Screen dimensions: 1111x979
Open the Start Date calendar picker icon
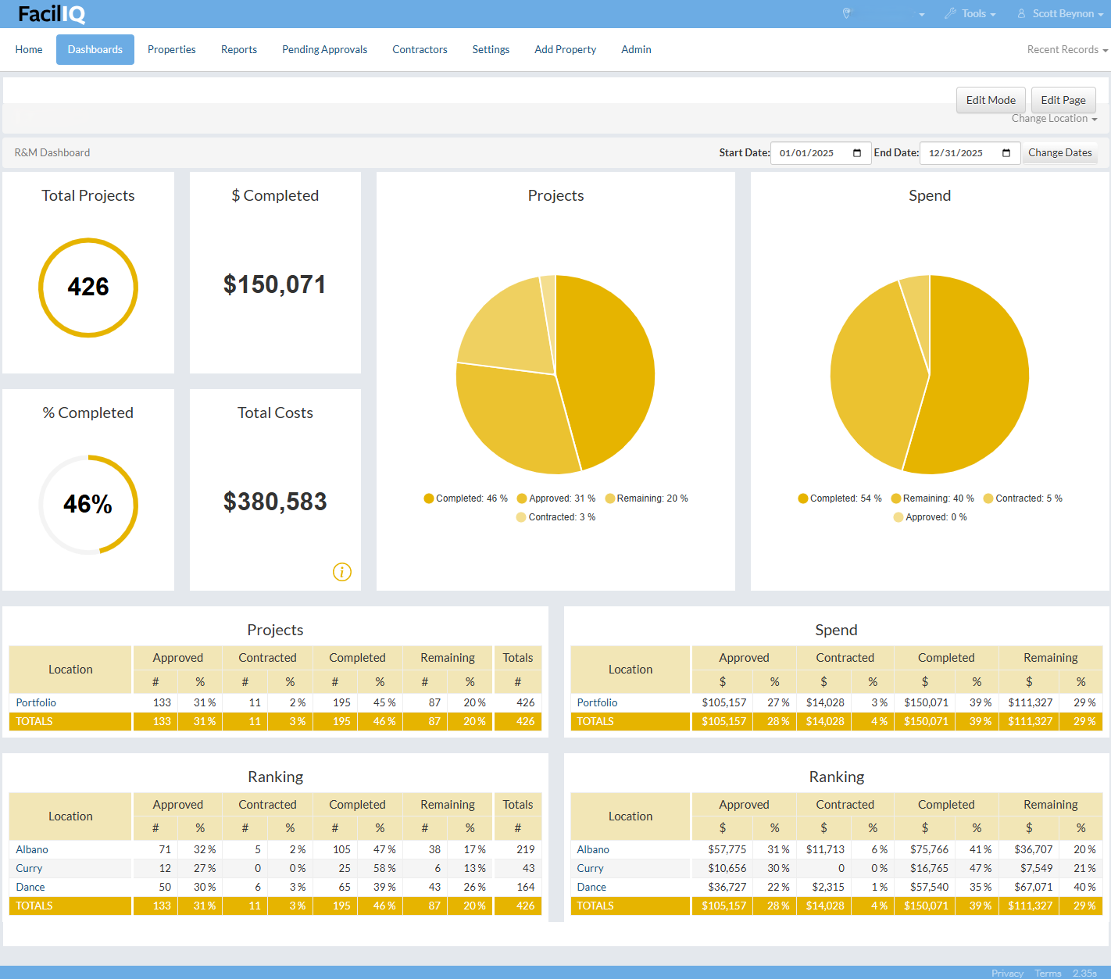(857, 153)
